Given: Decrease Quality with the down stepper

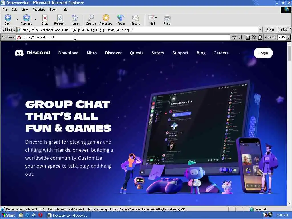Looking at the screenshot, I should pos(289,38).
